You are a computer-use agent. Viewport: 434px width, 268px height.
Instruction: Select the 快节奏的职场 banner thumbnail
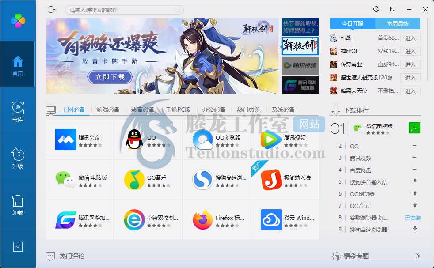(x=300, y=27)
